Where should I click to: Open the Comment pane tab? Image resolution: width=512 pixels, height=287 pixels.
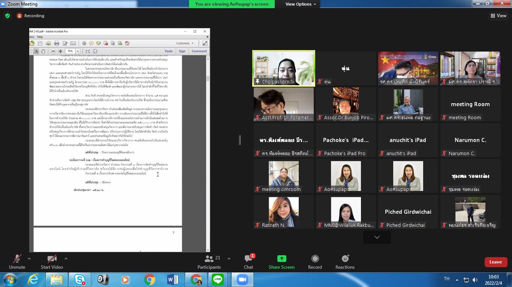pos(199,51)
